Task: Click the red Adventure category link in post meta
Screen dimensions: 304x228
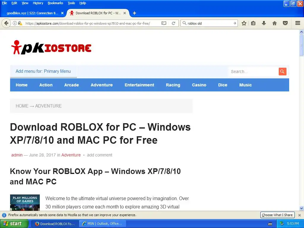Action: (x=71, y=155)
